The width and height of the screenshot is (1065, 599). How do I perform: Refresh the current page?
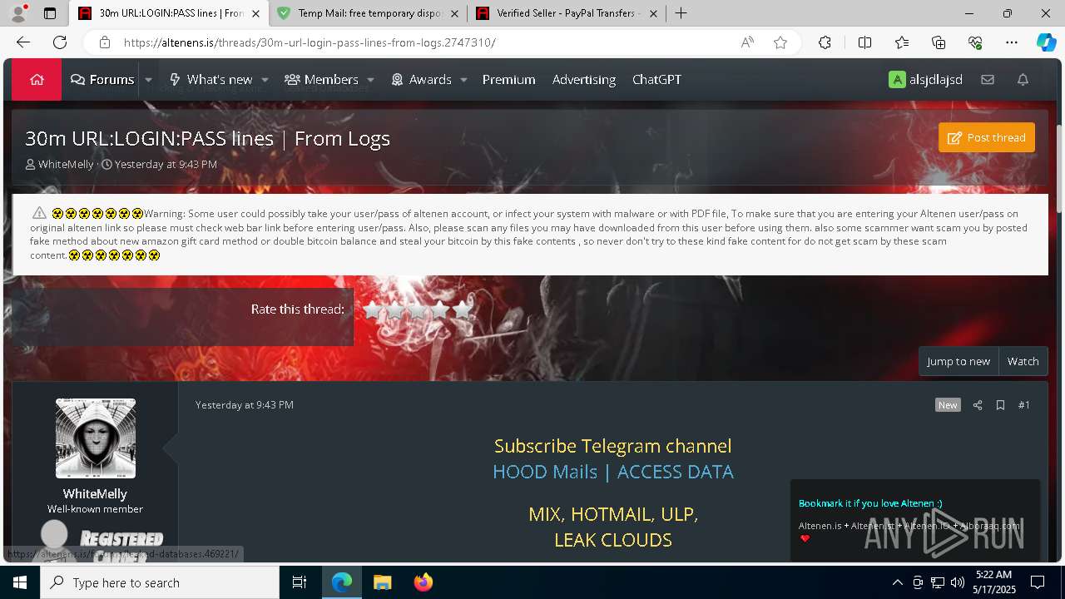coord(60,42)
